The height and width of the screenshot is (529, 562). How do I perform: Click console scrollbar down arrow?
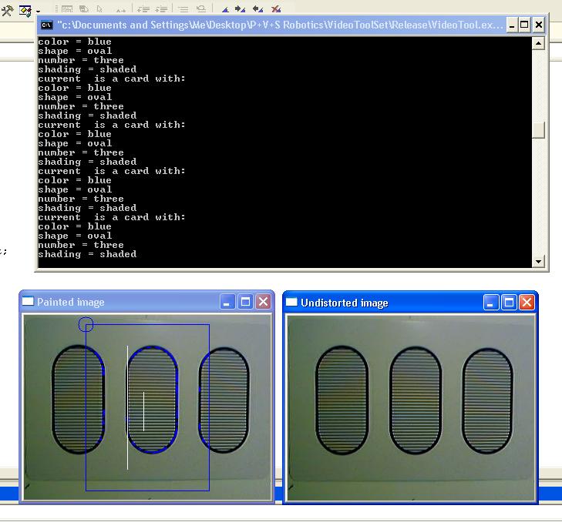coord(538,261)
